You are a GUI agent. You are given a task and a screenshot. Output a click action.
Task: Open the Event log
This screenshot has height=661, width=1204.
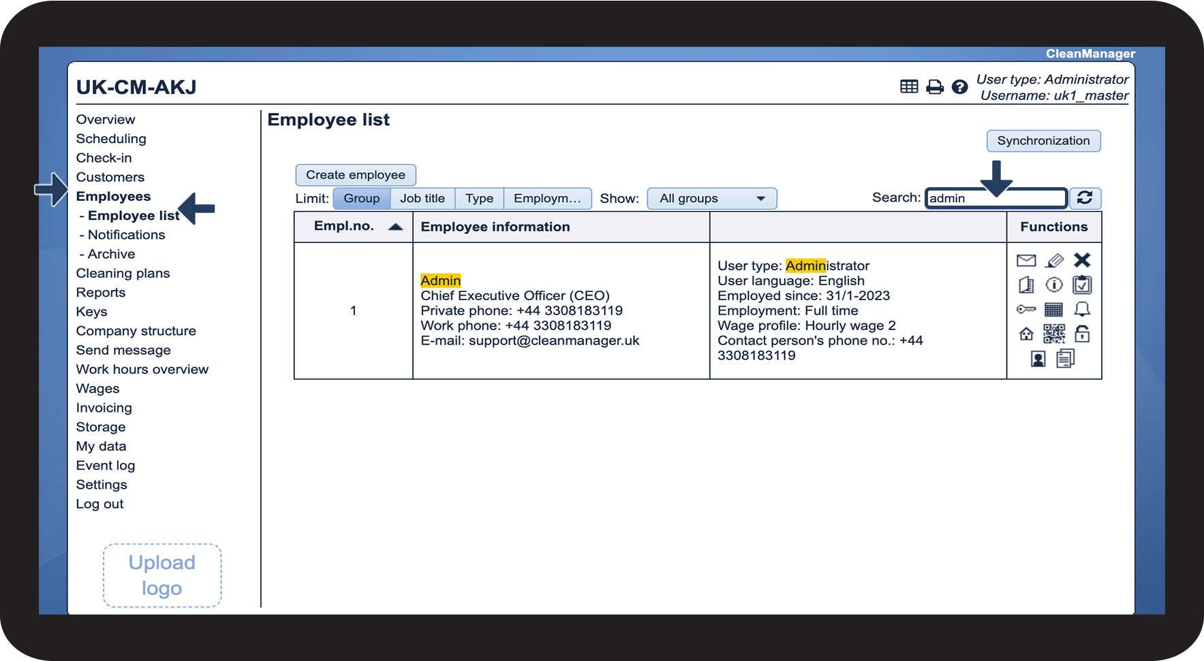(106, 466)
